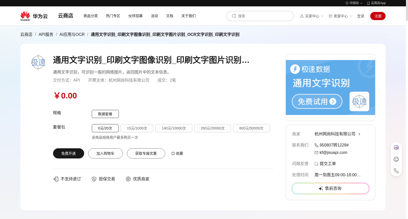Go to 云商店 breadcrumb
The image size is (408, 219).
click(27, 34)
